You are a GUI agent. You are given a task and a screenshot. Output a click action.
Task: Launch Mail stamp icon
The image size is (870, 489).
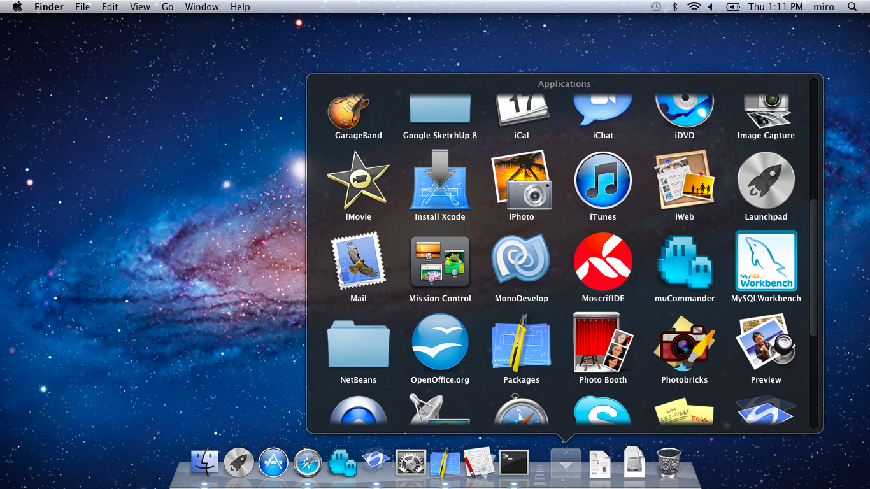click(x=359, y=261)
